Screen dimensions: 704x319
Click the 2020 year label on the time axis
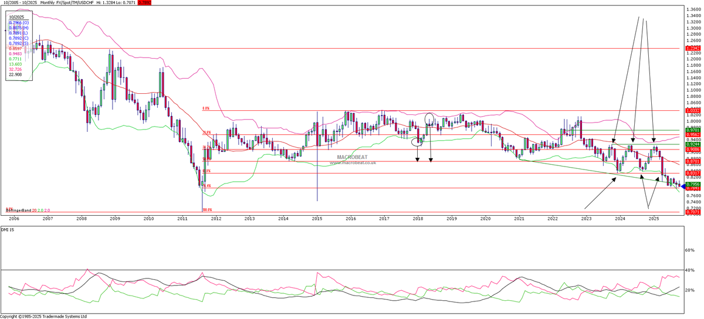pos(486,219)
